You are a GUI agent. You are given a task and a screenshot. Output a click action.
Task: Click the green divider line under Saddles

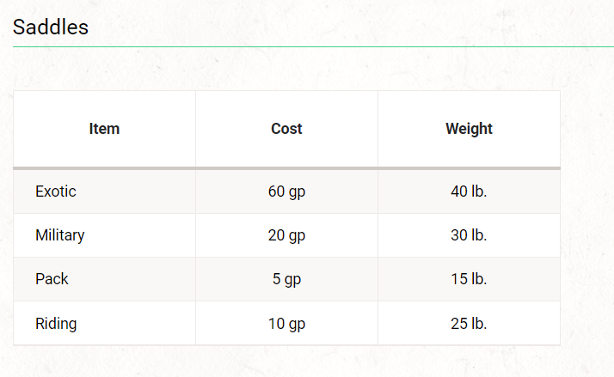(310, 46)
